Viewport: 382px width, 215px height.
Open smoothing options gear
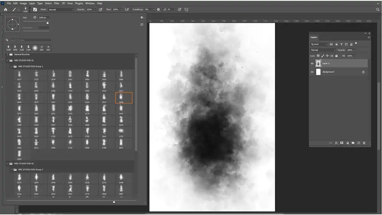tap(159, 10)
